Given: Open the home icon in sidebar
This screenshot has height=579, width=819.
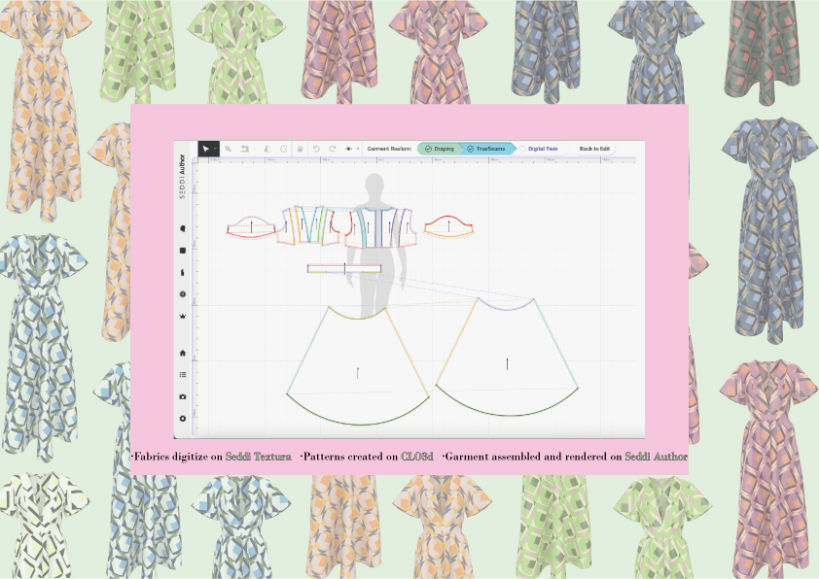Looking at the screenshot, I should click(183, 353).
